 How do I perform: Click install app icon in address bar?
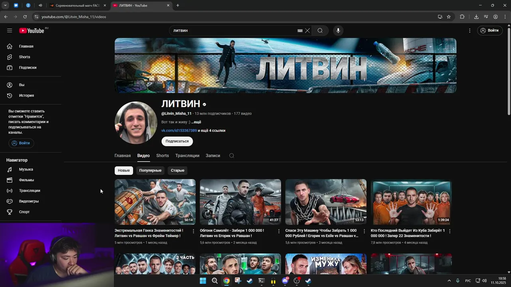440,17
